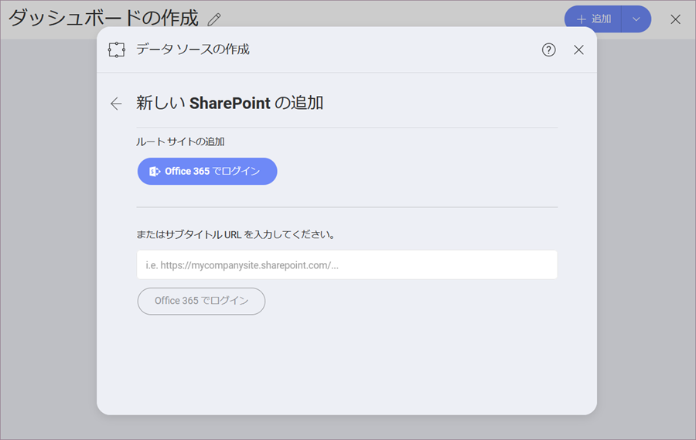Viewport: 696px width, 440px height.
Task: Click the データ ソースの作成 dialog title
Action: pyautogui.click(x=193, y=49)
